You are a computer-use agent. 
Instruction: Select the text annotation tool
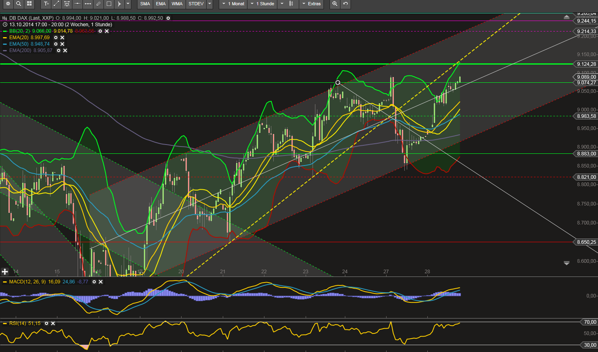(x=46, y=4)
